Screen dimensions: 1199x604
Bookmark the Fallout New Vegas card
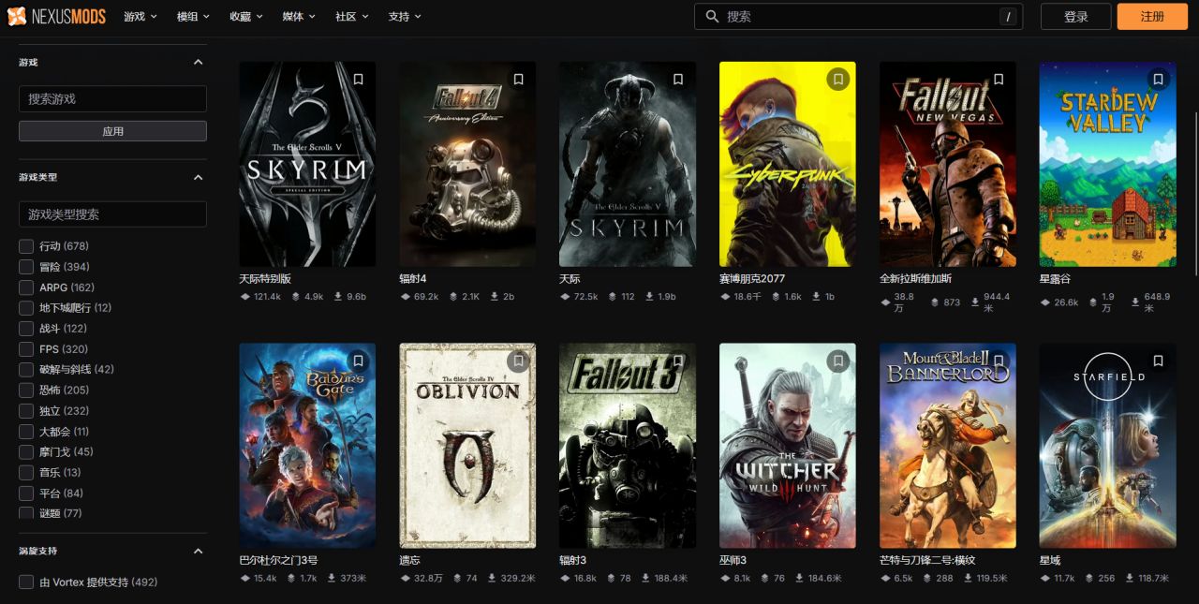[x=999, y=80]
